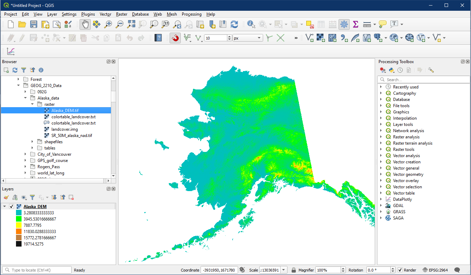Click the Add Raster Layer icon
471x275 pixels.
(x=320, y=38)
